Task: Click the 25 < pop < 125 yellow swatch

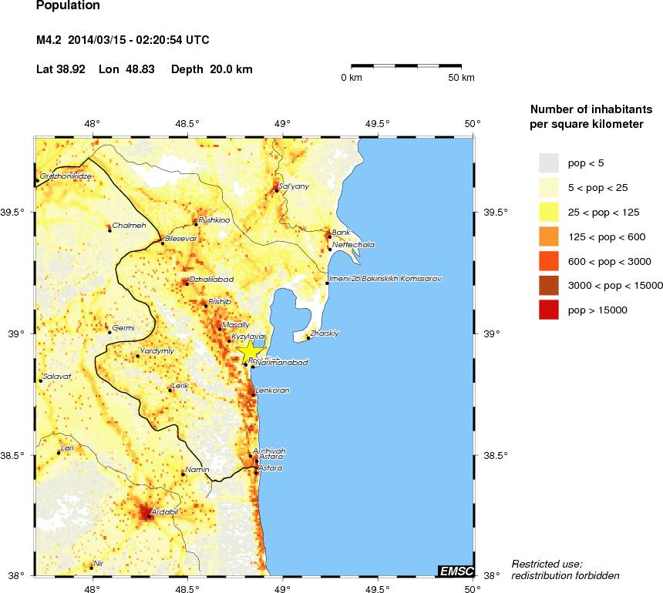Action: (548, 212)
